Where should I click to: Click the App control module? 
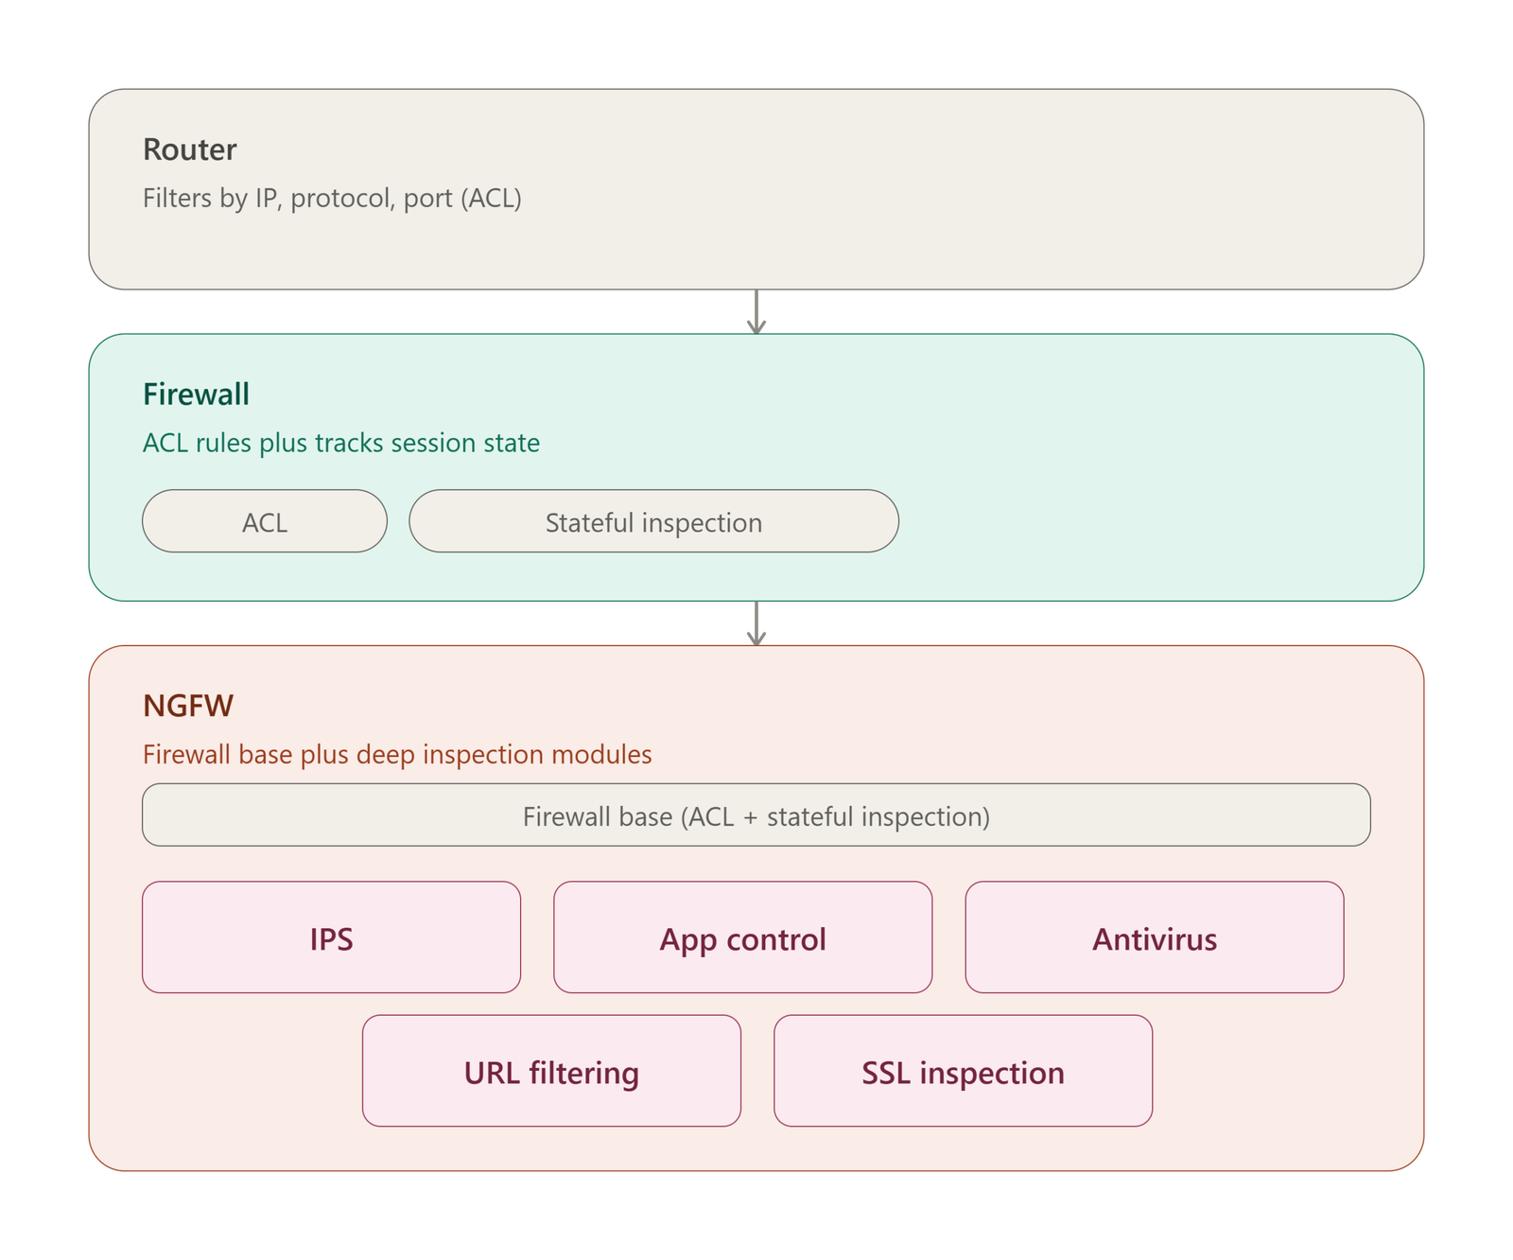(742, 937)
